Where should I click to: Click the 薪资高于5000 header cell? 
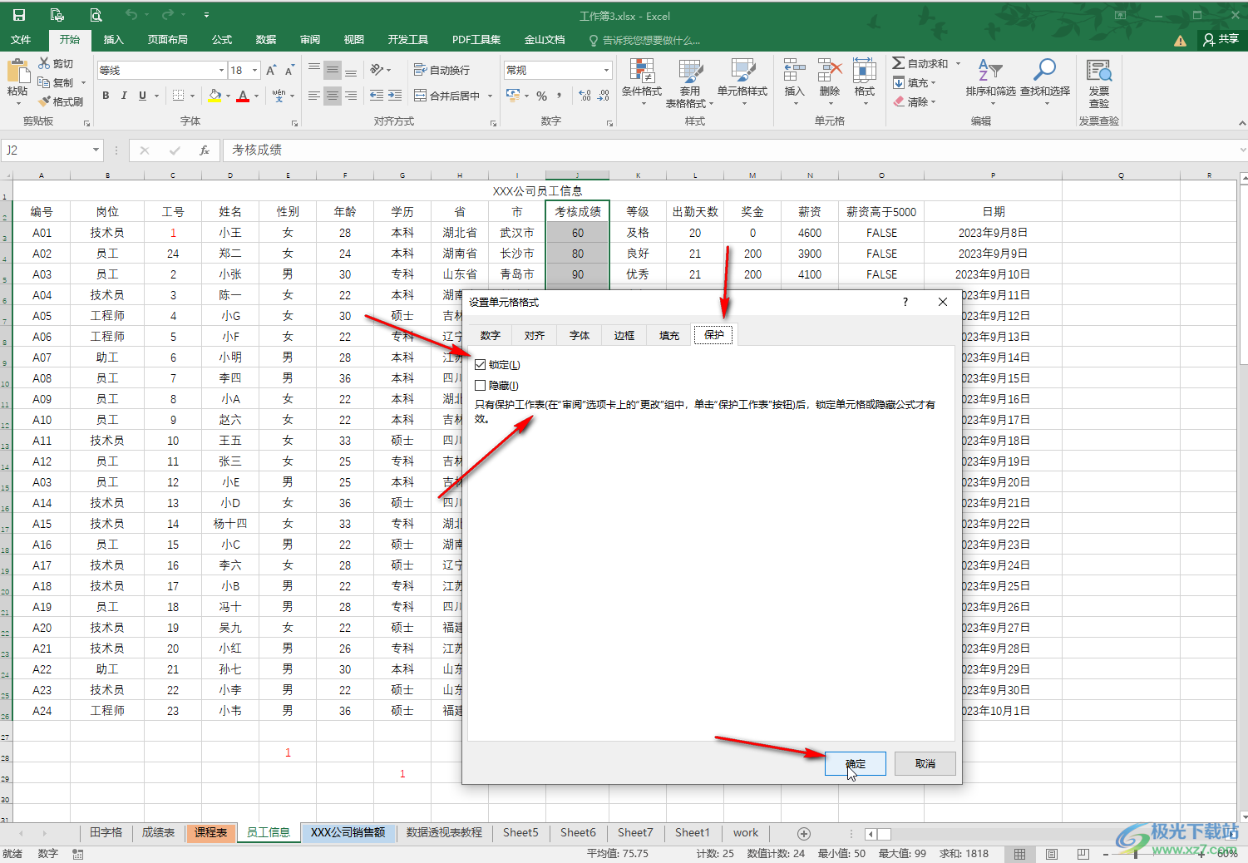click(x=881, y=212)
